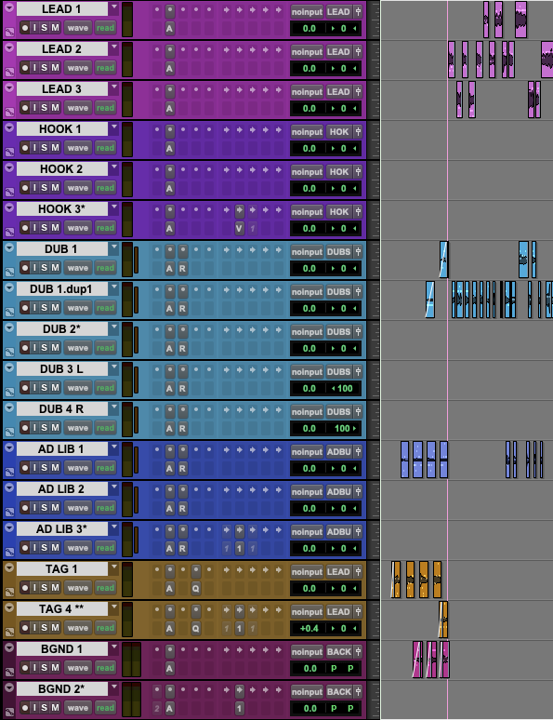Open track options menu for TAG 1
The width and height of the screenshot is (553, 720).
point(9,568)
